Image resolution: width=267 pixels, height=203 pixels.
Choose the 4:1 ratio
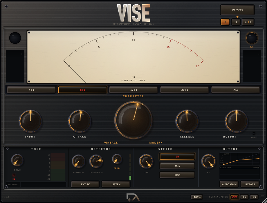[32, 90]
